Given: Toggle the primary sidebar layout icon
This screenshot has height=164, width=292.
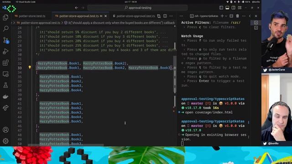Looking at the screenshot, I should (221, 8).
